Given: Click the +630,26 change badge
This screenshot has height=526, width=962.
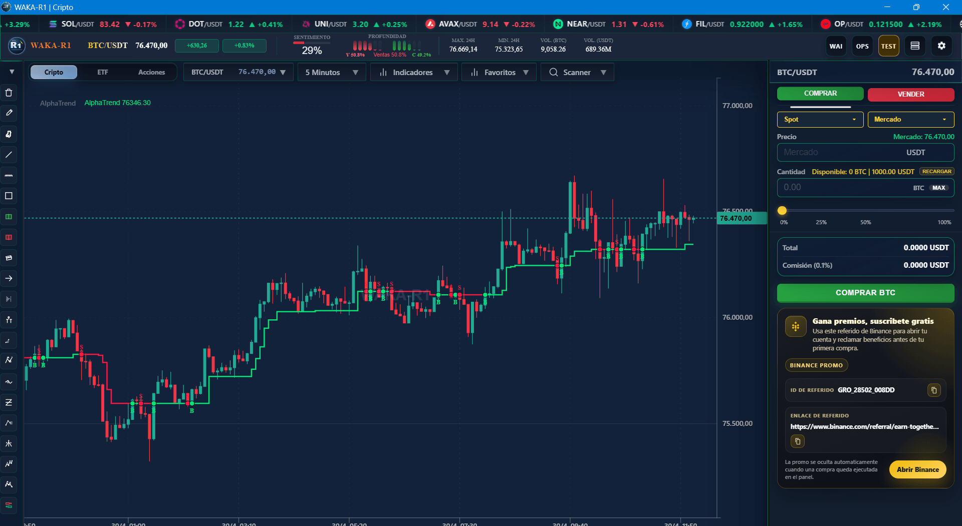Looking at the screenshot, I should 196,46.
